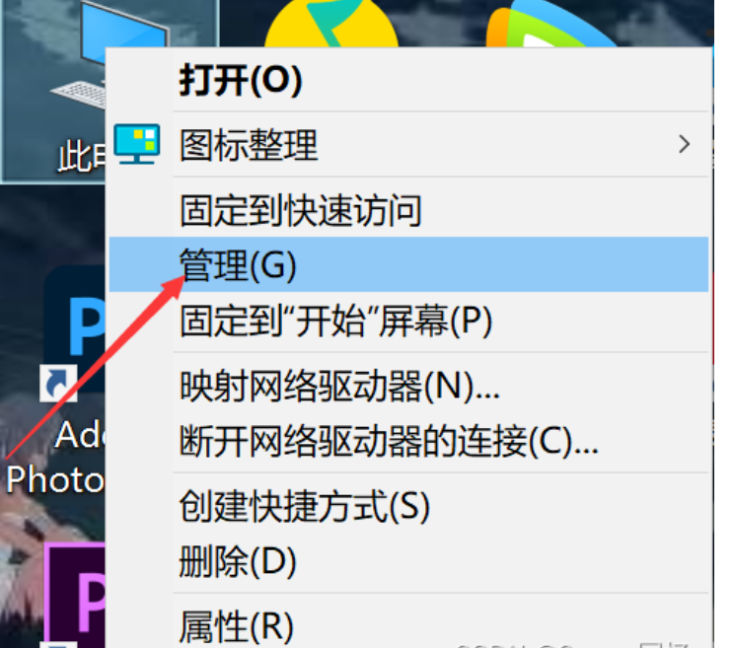Select 固定到快速访问 in the menu
This screenshot has width=733, height=648.
click(408, 210)
